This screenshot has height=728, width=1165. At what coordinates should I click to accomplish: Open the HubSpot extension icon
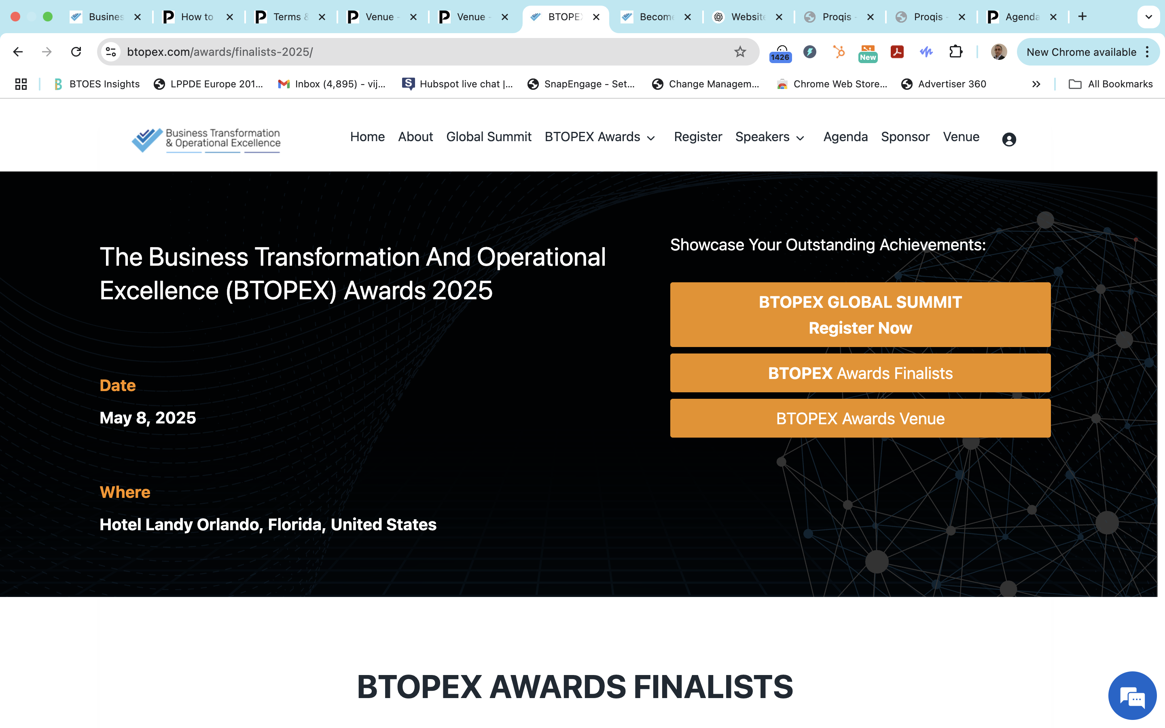tap(839, 51)
